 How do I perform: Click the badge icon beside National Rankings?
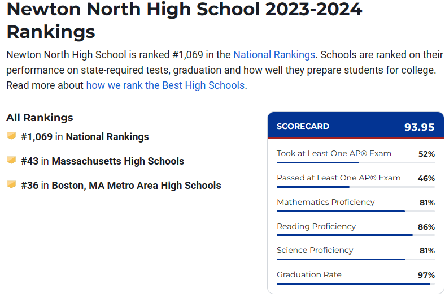[11, 136]
